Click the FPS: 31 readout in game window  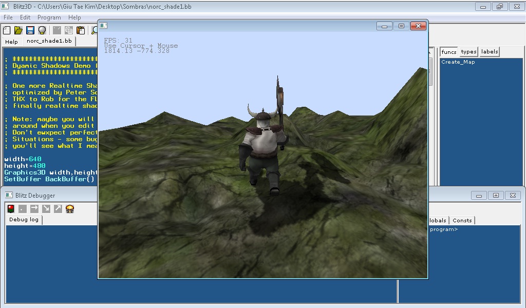pos(118,40)
